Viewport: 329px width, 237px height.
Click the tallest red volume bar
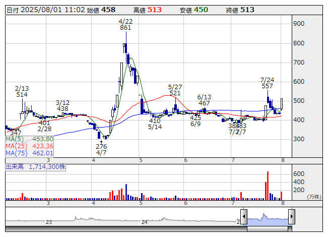[x=268, y=186]
